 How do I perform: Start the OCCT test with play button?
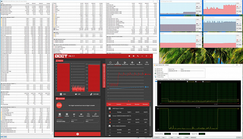(78, 134)
